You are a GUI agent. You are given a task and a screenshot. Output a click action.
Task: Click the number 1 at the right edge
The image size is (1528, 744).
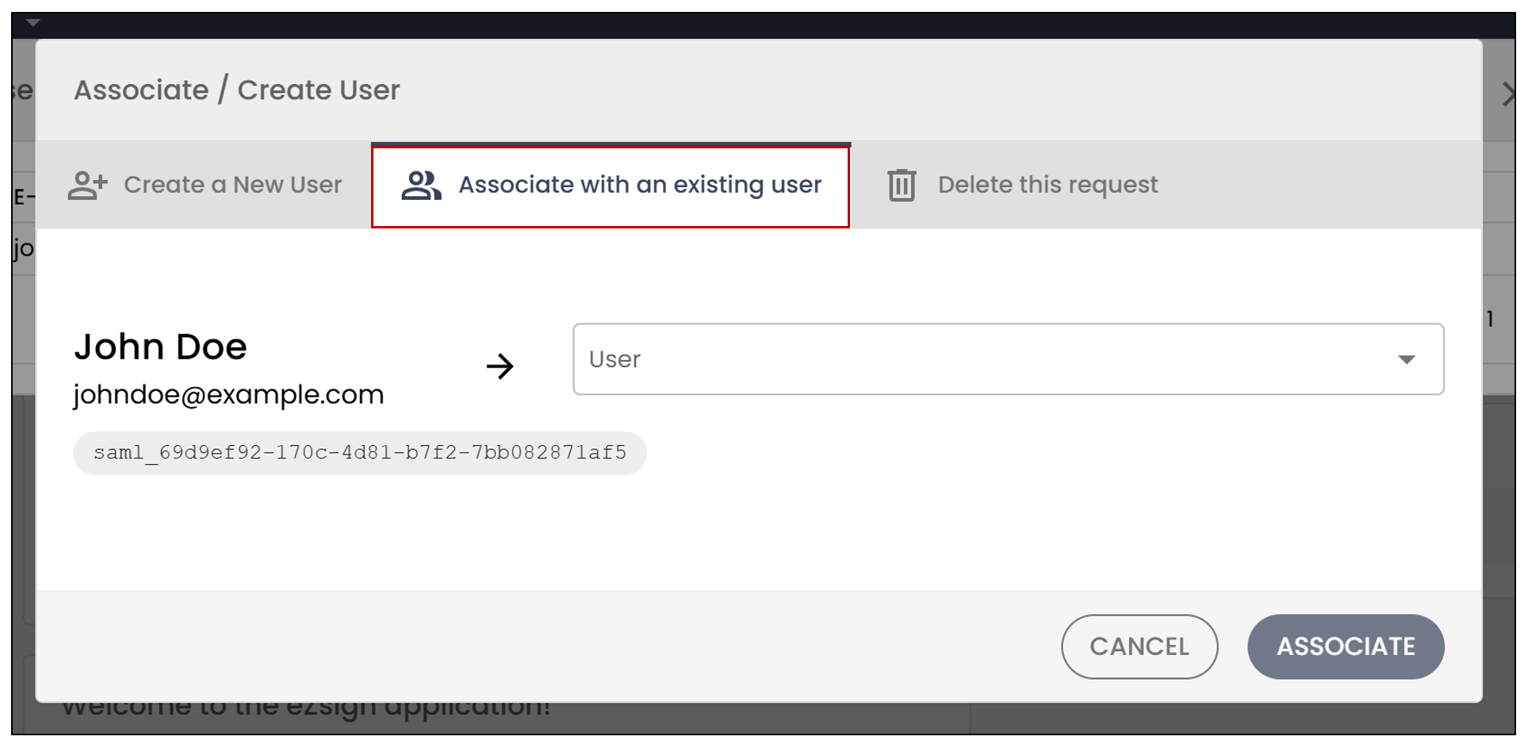tap(1491, 319)
